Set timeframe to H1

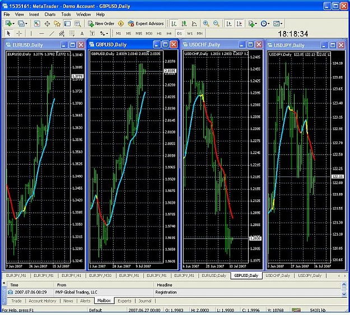point(159,34)
